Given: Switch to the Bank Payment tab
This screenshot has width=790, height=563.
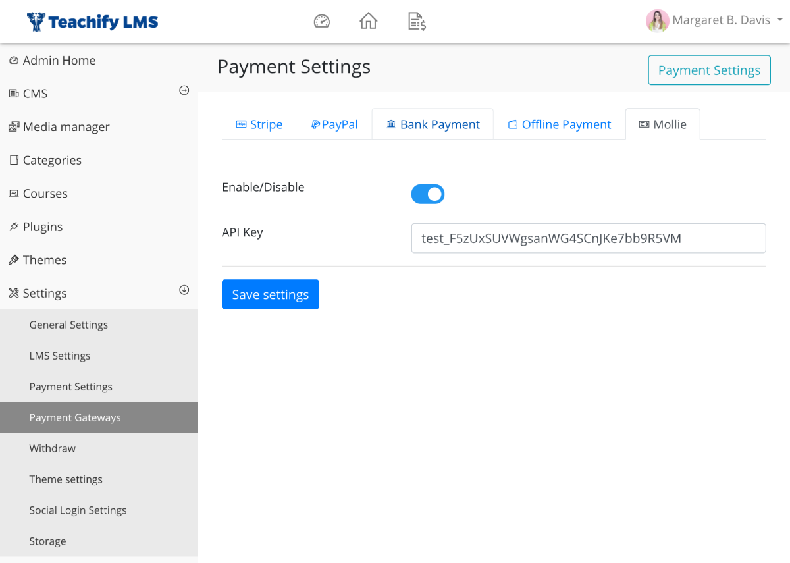Looking at the screenshot, I should point(433,124).
